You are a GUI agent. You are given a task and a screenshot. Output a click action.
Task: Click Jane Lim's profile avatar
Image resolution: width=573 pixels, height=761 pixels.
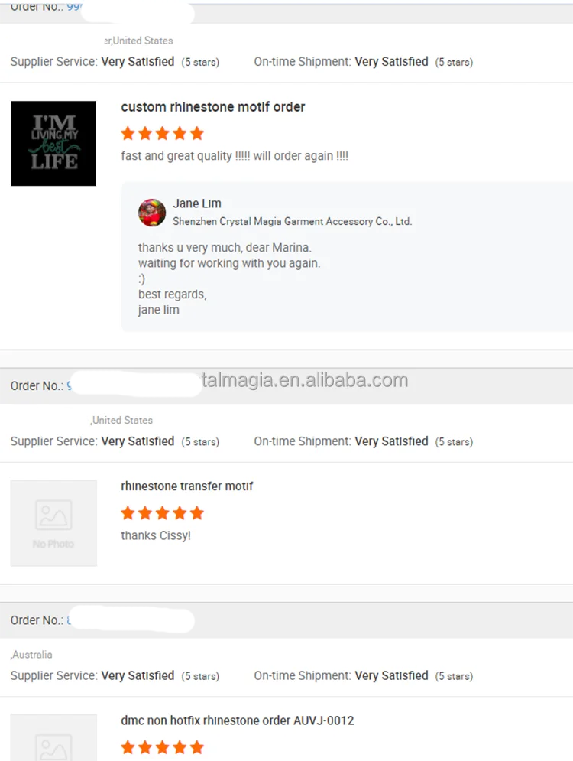(x=152, y=213)
